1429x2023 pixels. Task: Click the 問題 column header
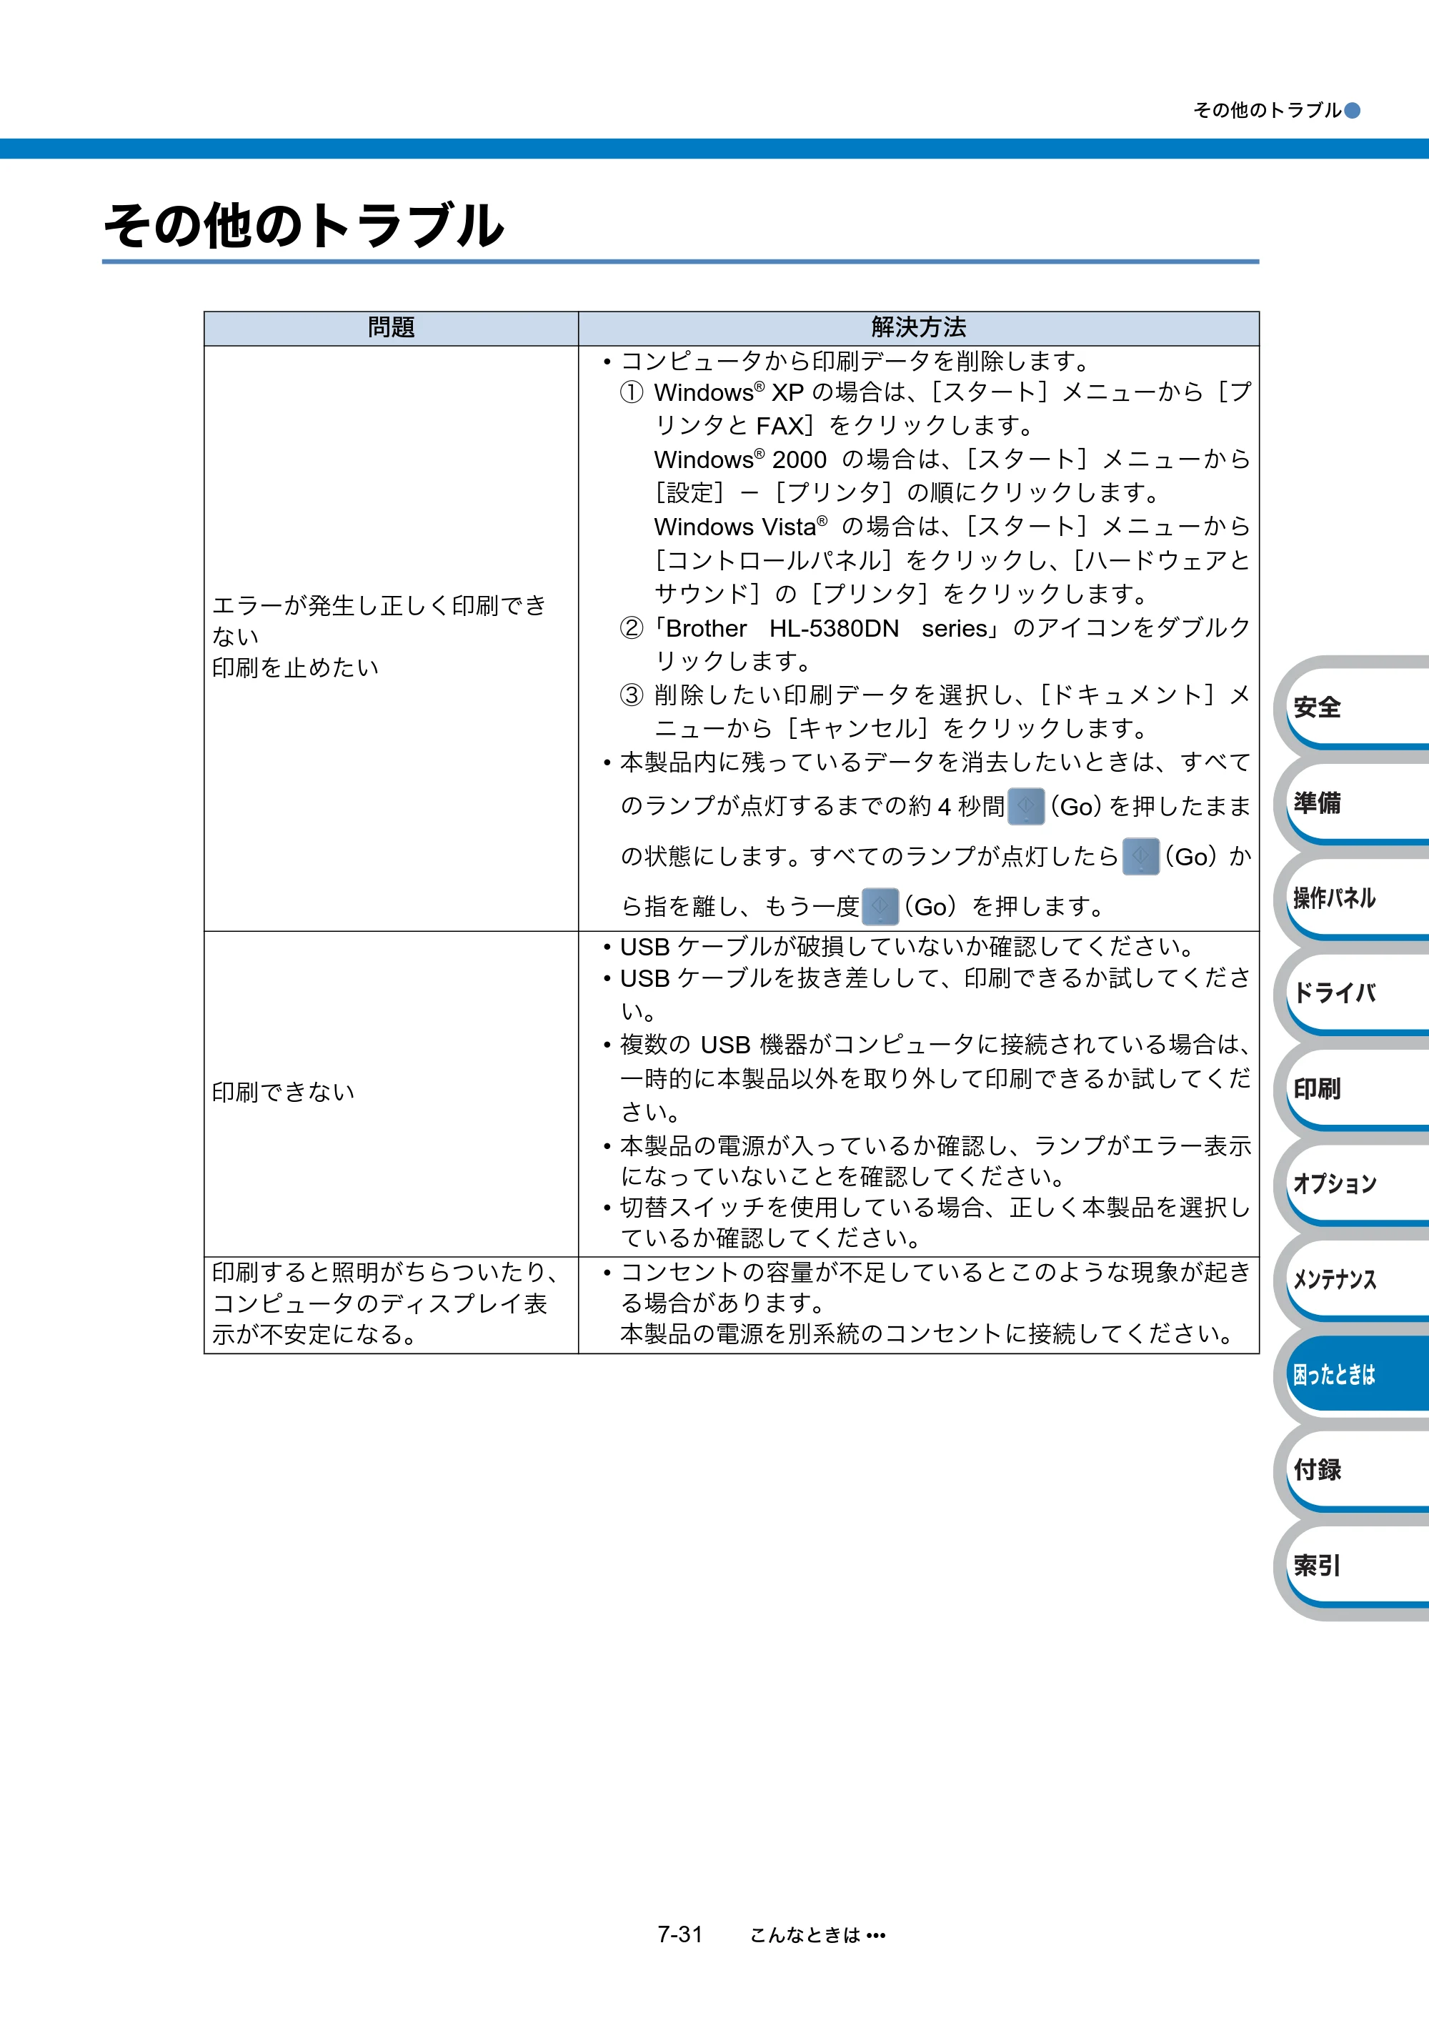point(391,328)
